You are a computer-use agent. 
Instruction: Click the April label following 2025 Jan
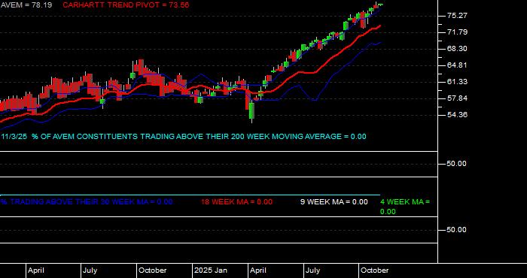point(258,270)
